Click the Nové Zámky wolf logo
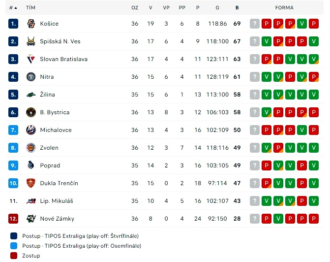Image resolution: width=330 pixels, height=262 pixels. [31, 219]
